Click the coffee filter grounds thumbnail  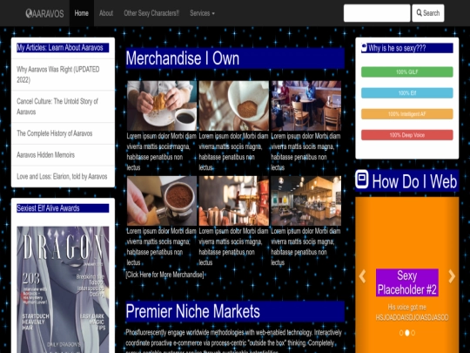coord(234,105)
